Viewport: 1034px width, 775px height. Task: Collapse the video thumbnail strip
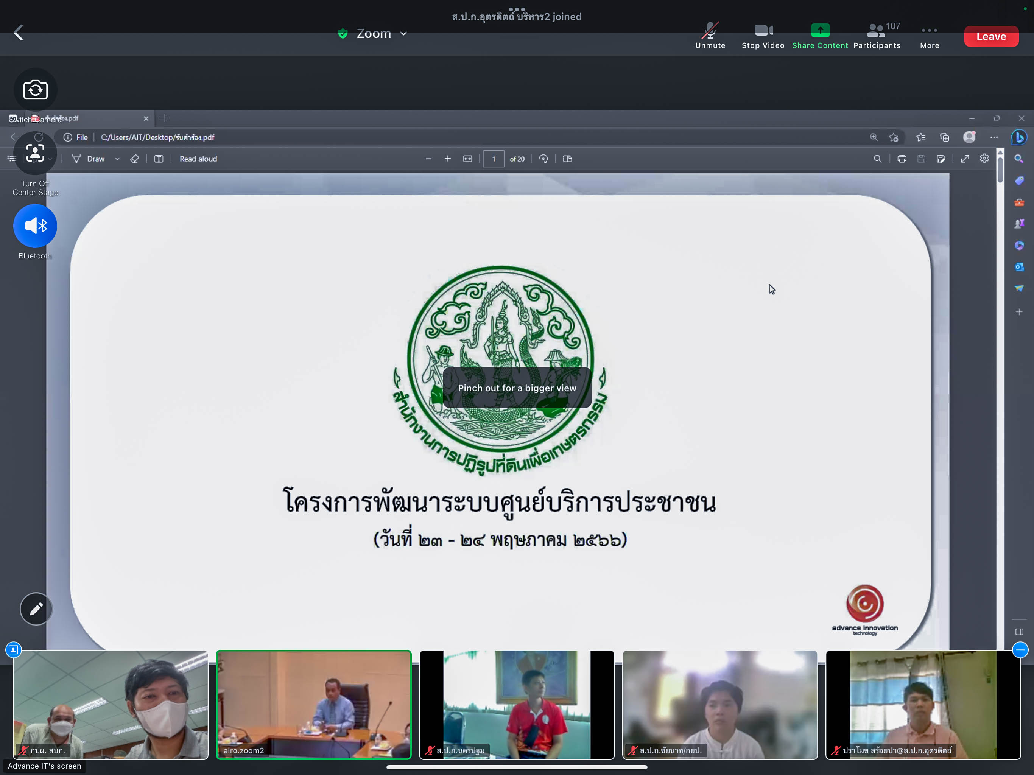click(1020, 650)
